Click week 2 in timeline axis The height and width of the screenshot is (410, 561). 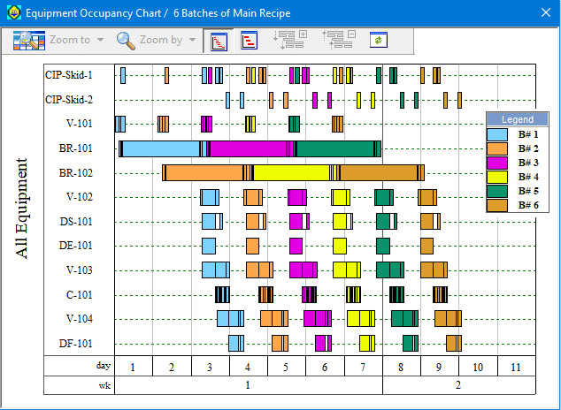pyautogui.click(x=458, y=385)
